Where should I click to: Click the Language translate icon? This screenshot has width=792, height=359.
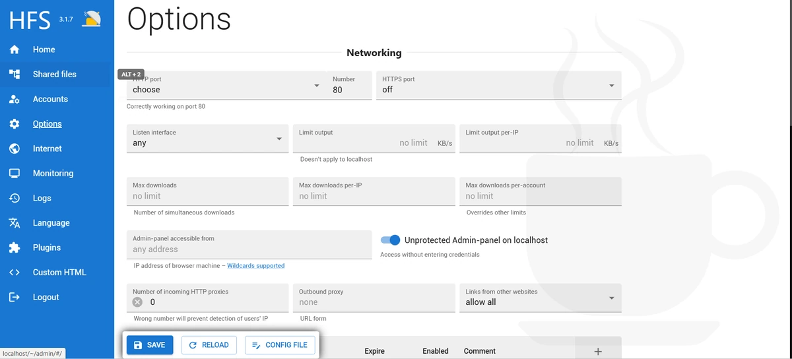click(x=15, y=222)
